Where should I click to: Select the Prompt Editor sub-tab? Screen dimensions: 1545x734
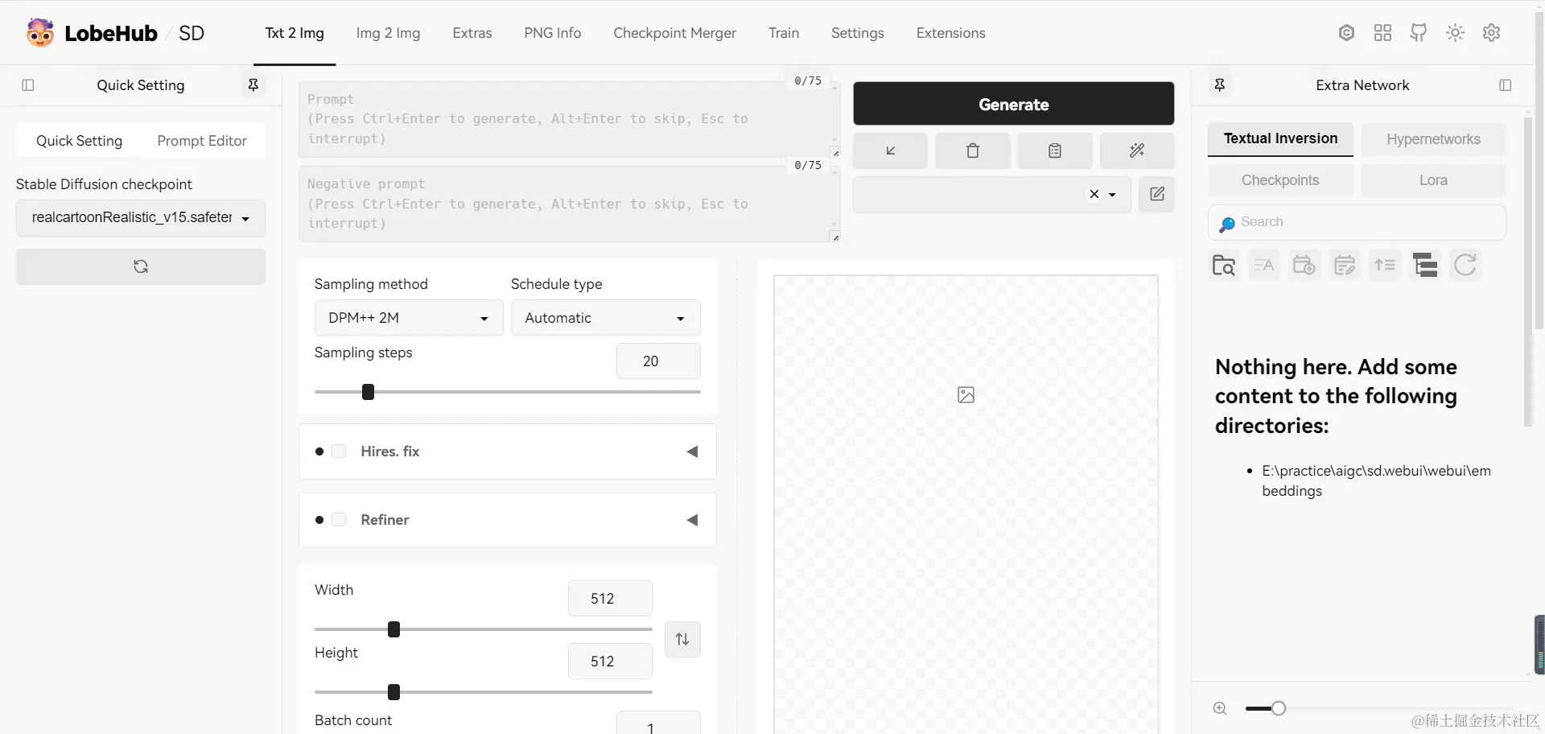(202, 141)
